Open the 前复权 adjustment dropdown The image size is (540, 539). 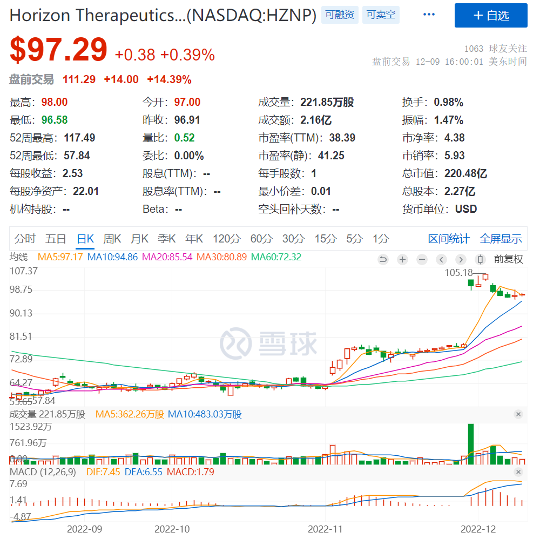(508, 259)
